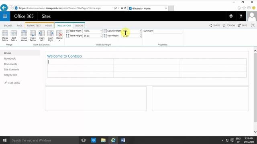257x144 pixels.
Task: Switch to the BROWSE tab
Action: 8,26
